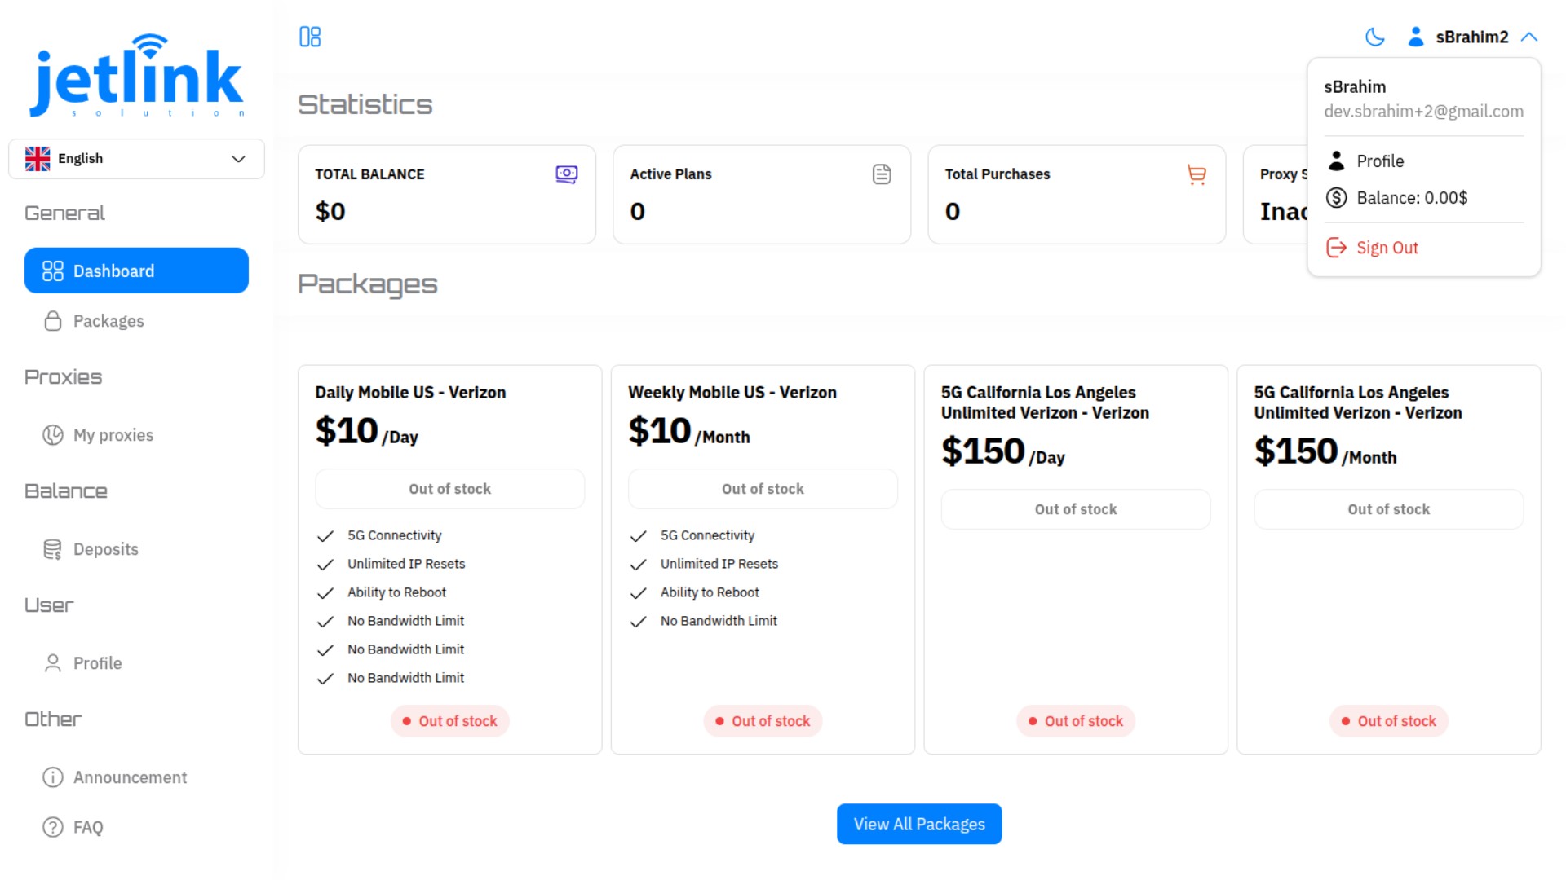
Task: Click the Announcement info icon
Action: click(53, 777)
